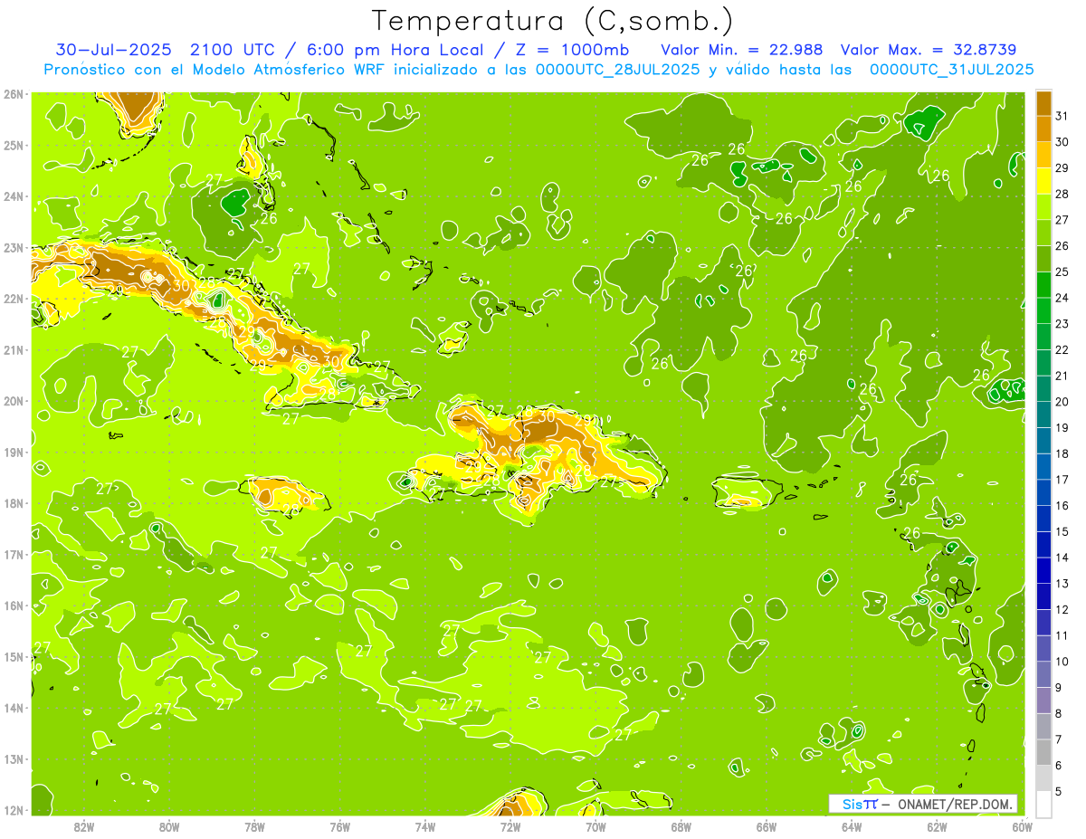
Task: Click legend scale value '11'
Action: click(x=1062, y=635)
